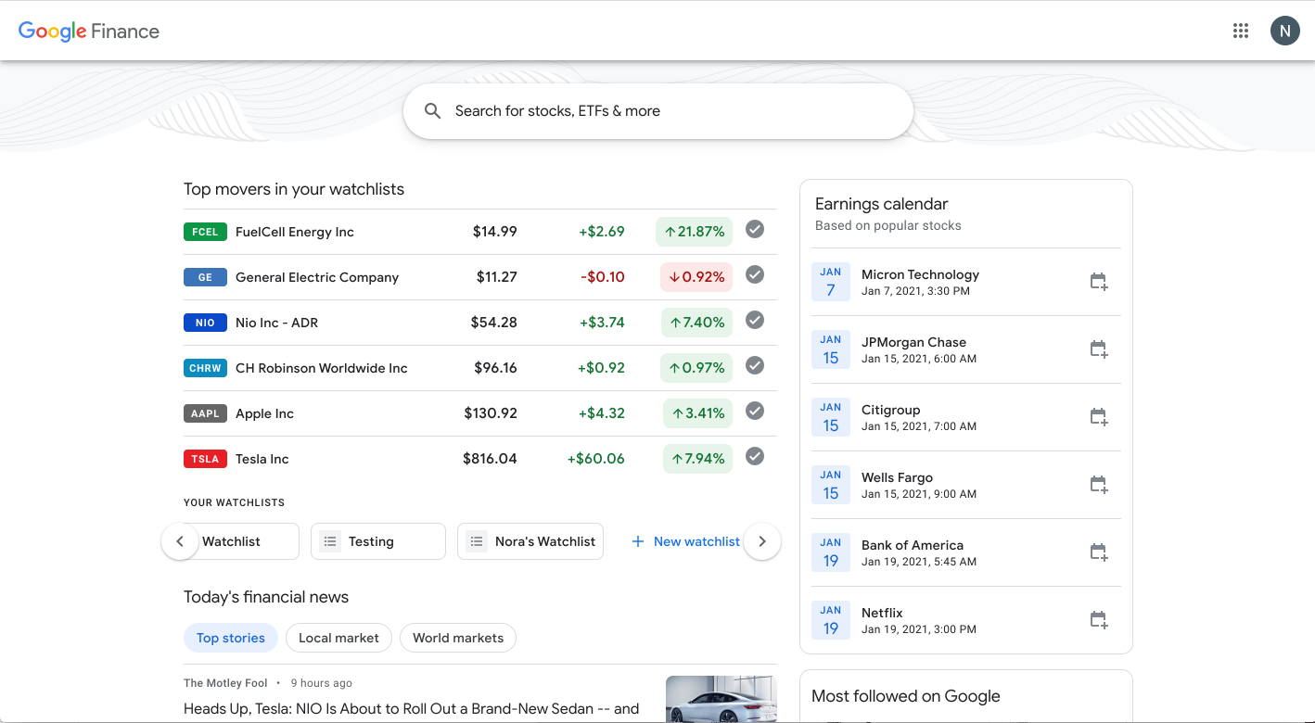Select the Top stories news tab
Viewport: 1315px width, 723px height.
pos(231,638)
